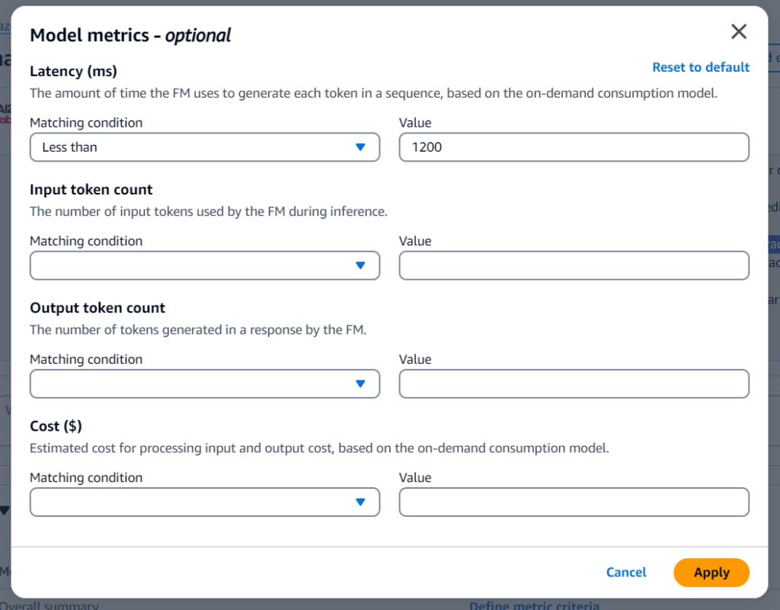Select the Latency value field showing 1200
The image size is (780, 610).
pyautogui.click(x=574, y=146)
